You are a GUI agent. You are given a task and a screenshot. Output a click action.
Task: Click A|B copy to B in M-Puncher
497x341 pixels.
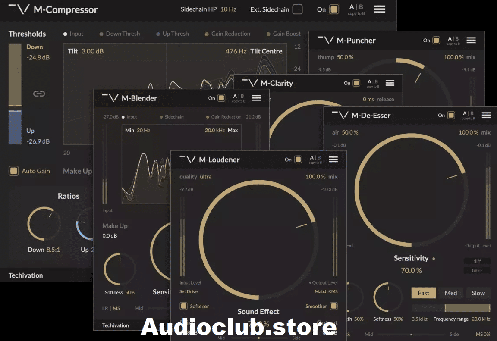[x=453, y=41]
